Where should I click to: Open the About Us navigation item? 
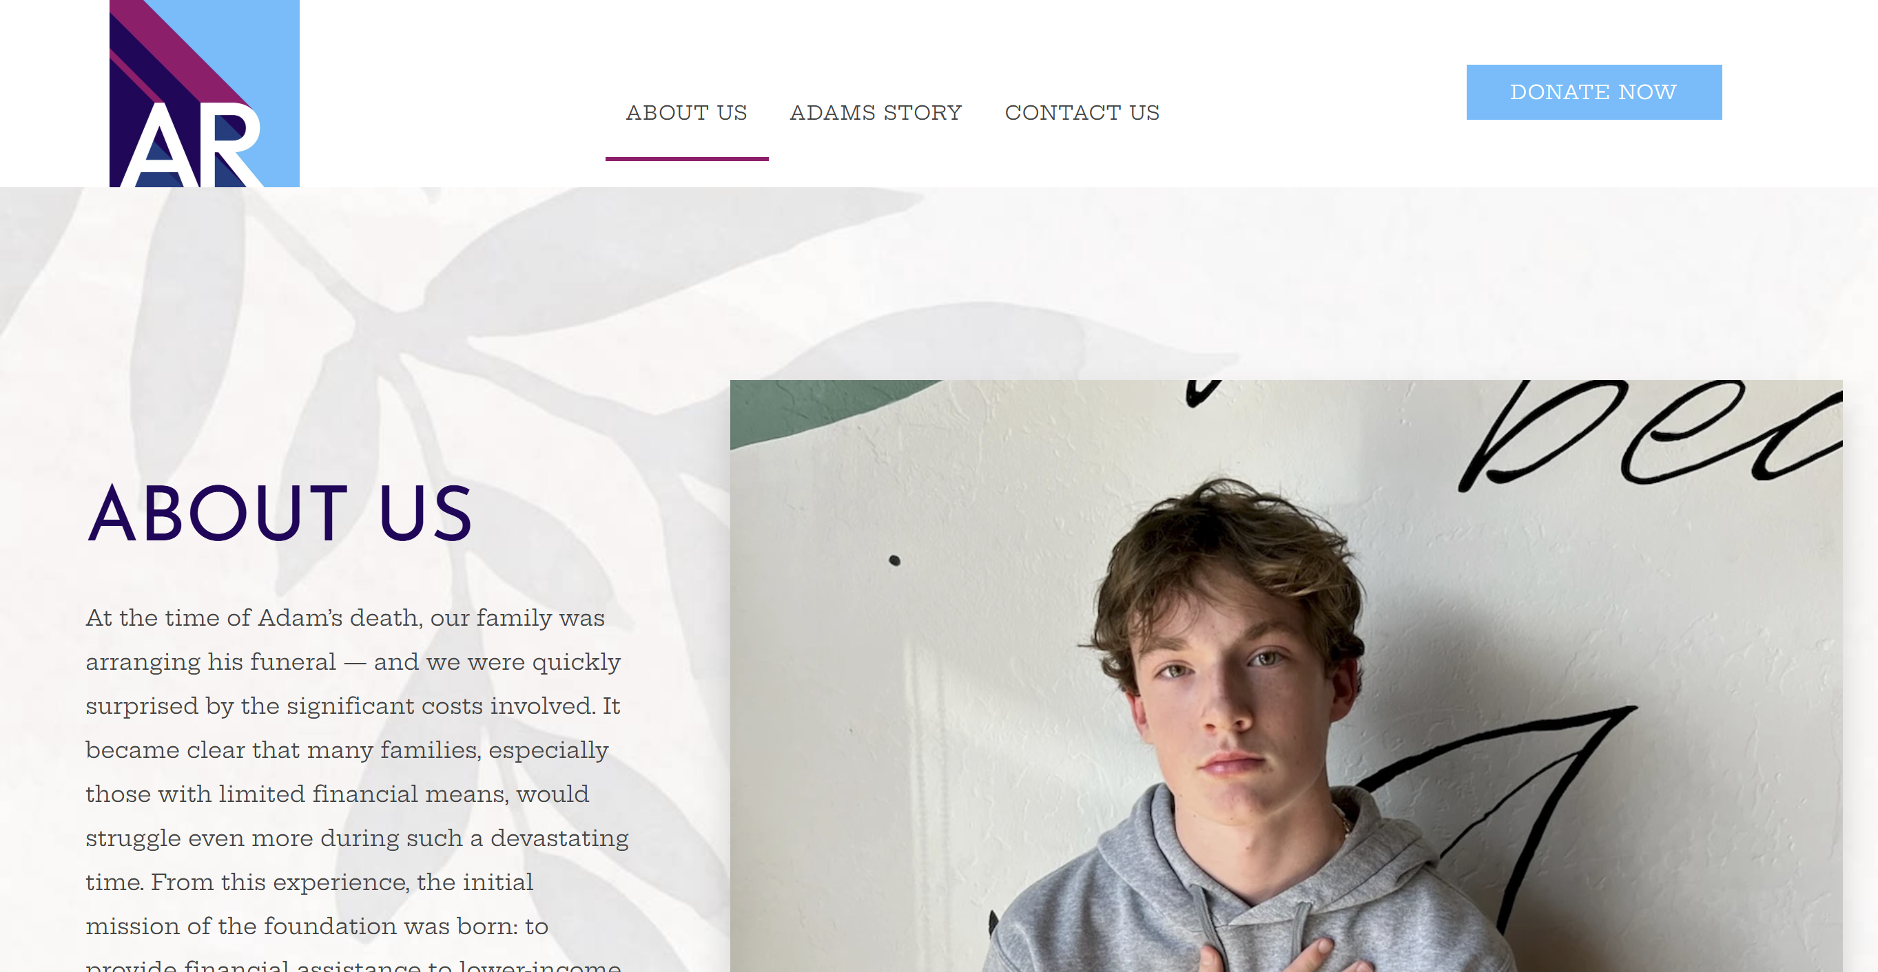[686, 112]
